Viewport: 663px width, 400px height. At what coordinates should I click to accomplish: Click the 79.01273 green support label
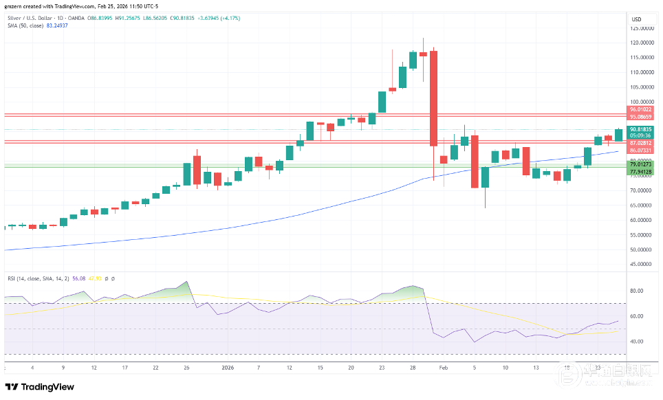tap(640, 164)
